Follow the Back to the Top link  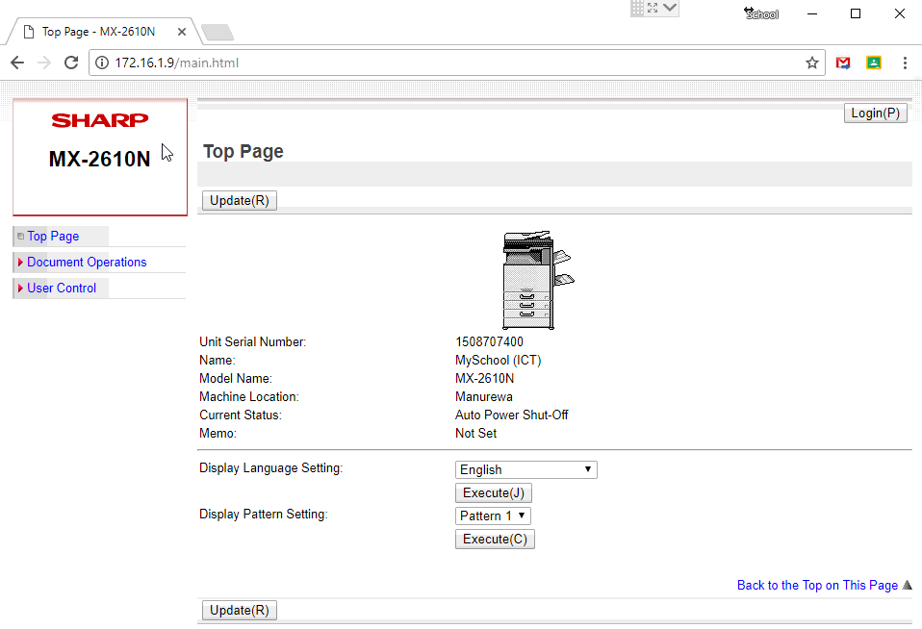click(x=816, y=585)
